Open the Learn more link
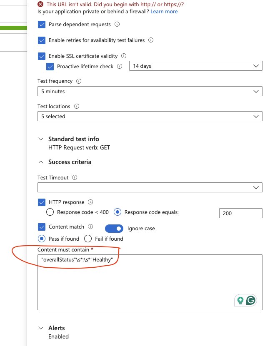 (164, 12)
